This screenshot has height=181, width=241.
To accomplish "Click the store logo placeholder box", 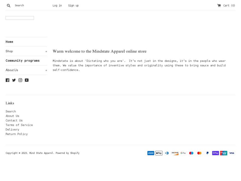I will 20,18.
